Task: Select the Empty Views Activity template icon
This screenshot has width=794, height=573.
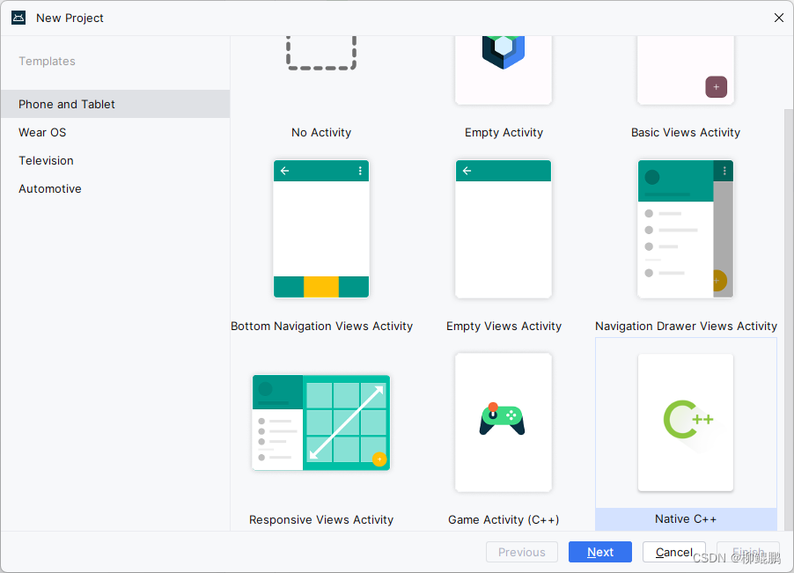Action: 503,229
